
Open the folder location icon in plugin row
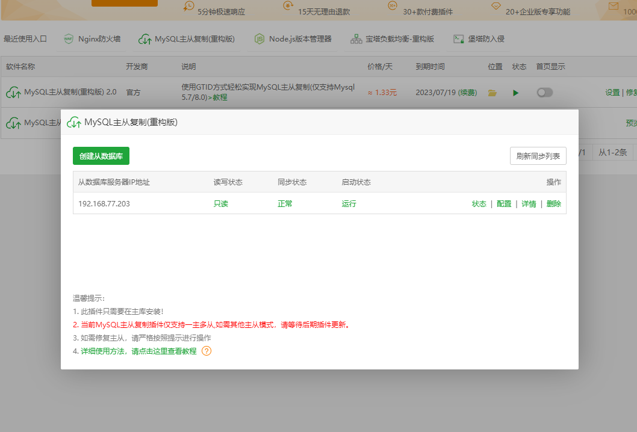click(x=493, y=93)
